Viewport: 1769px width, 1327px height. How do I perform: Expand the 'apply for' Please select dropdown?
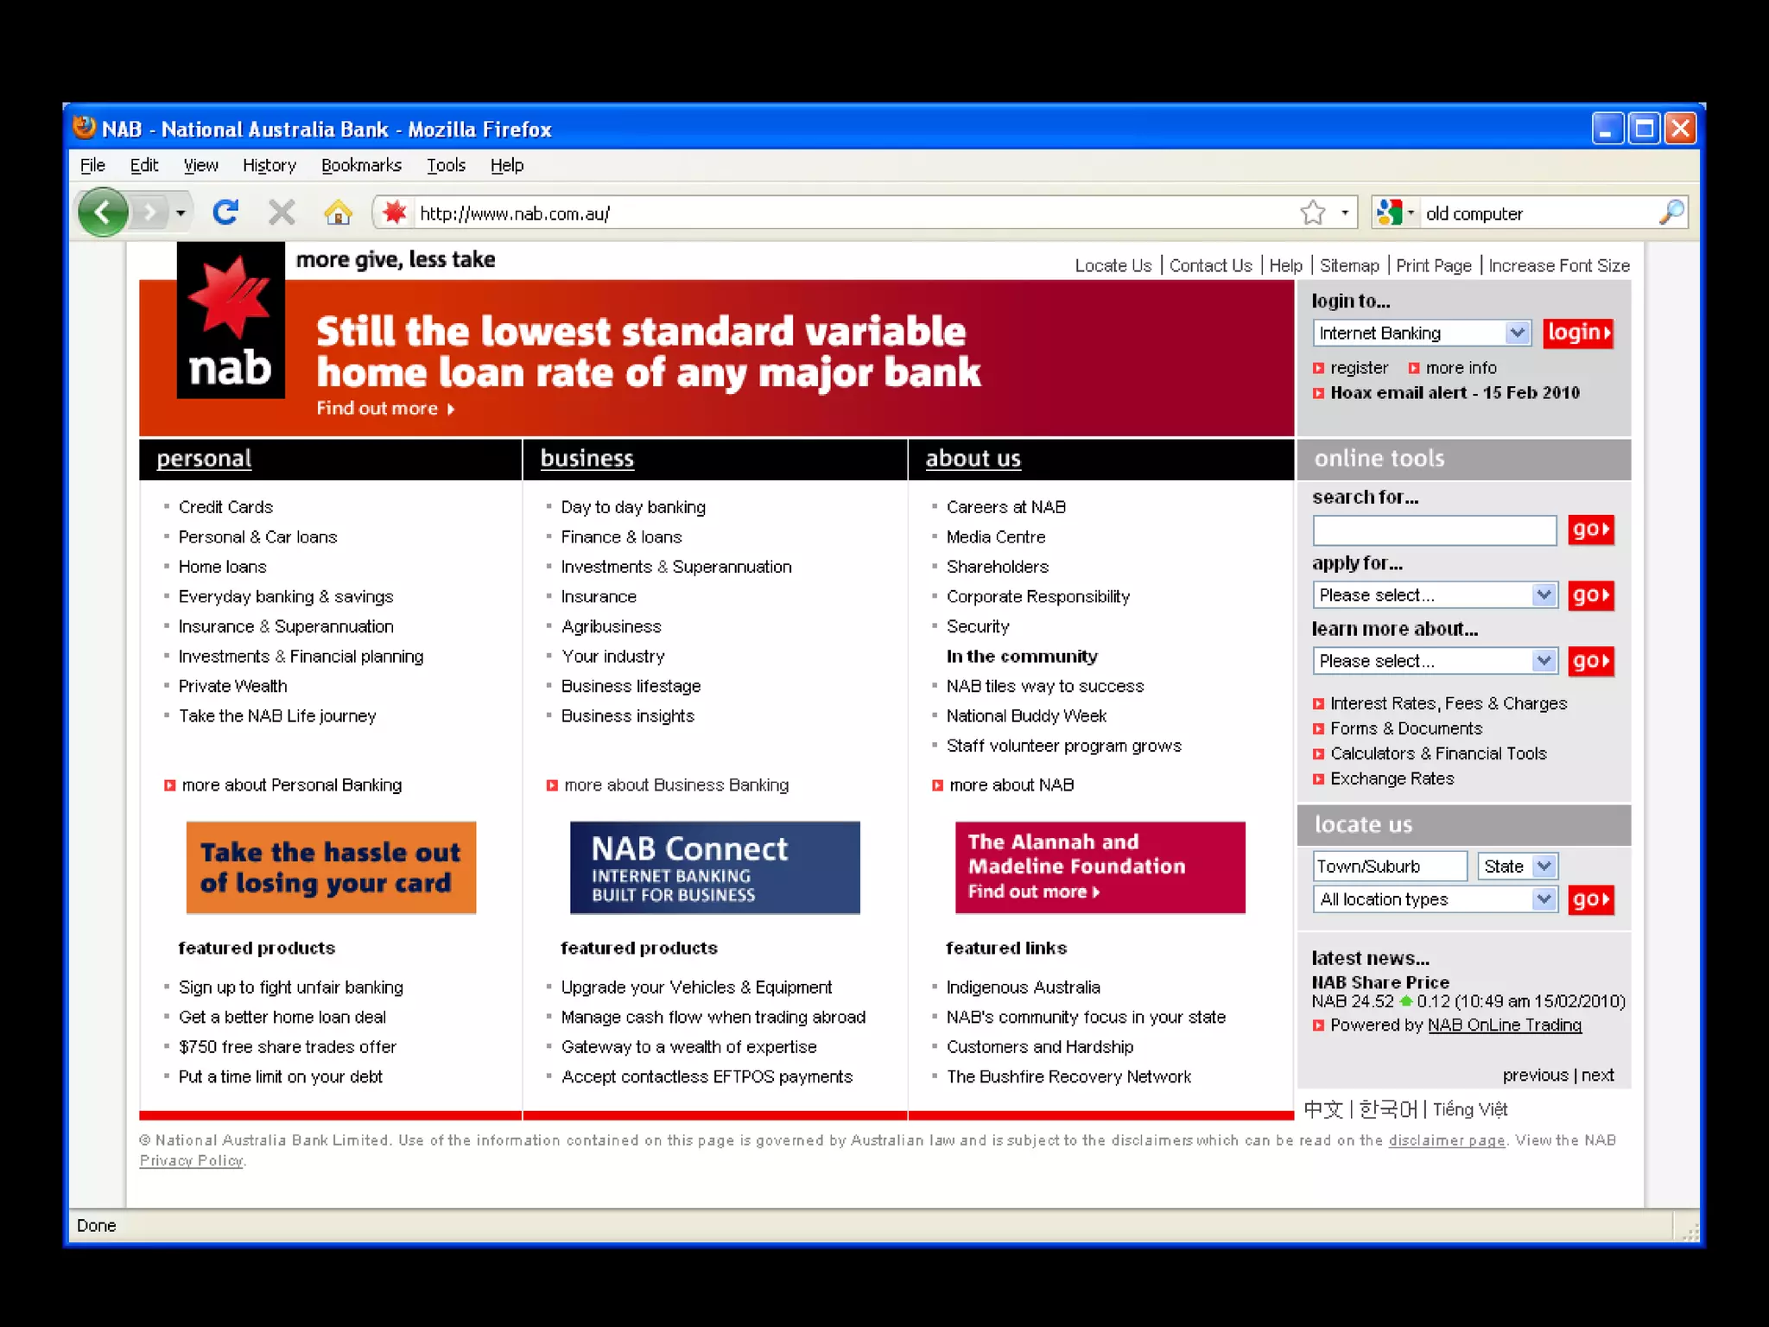click(1543, 595)
